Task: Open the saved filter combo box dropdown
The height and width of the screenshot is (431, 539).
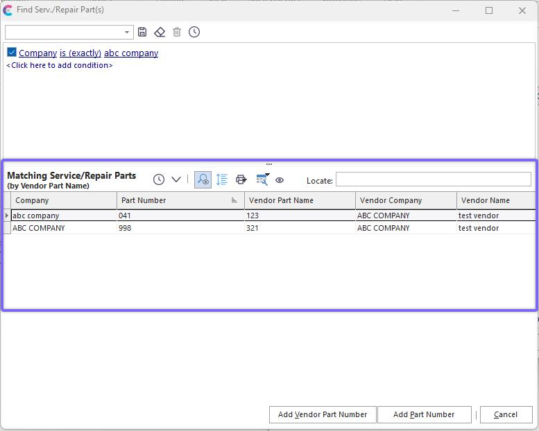Action: pyautogui.click(x=127, y=33)
